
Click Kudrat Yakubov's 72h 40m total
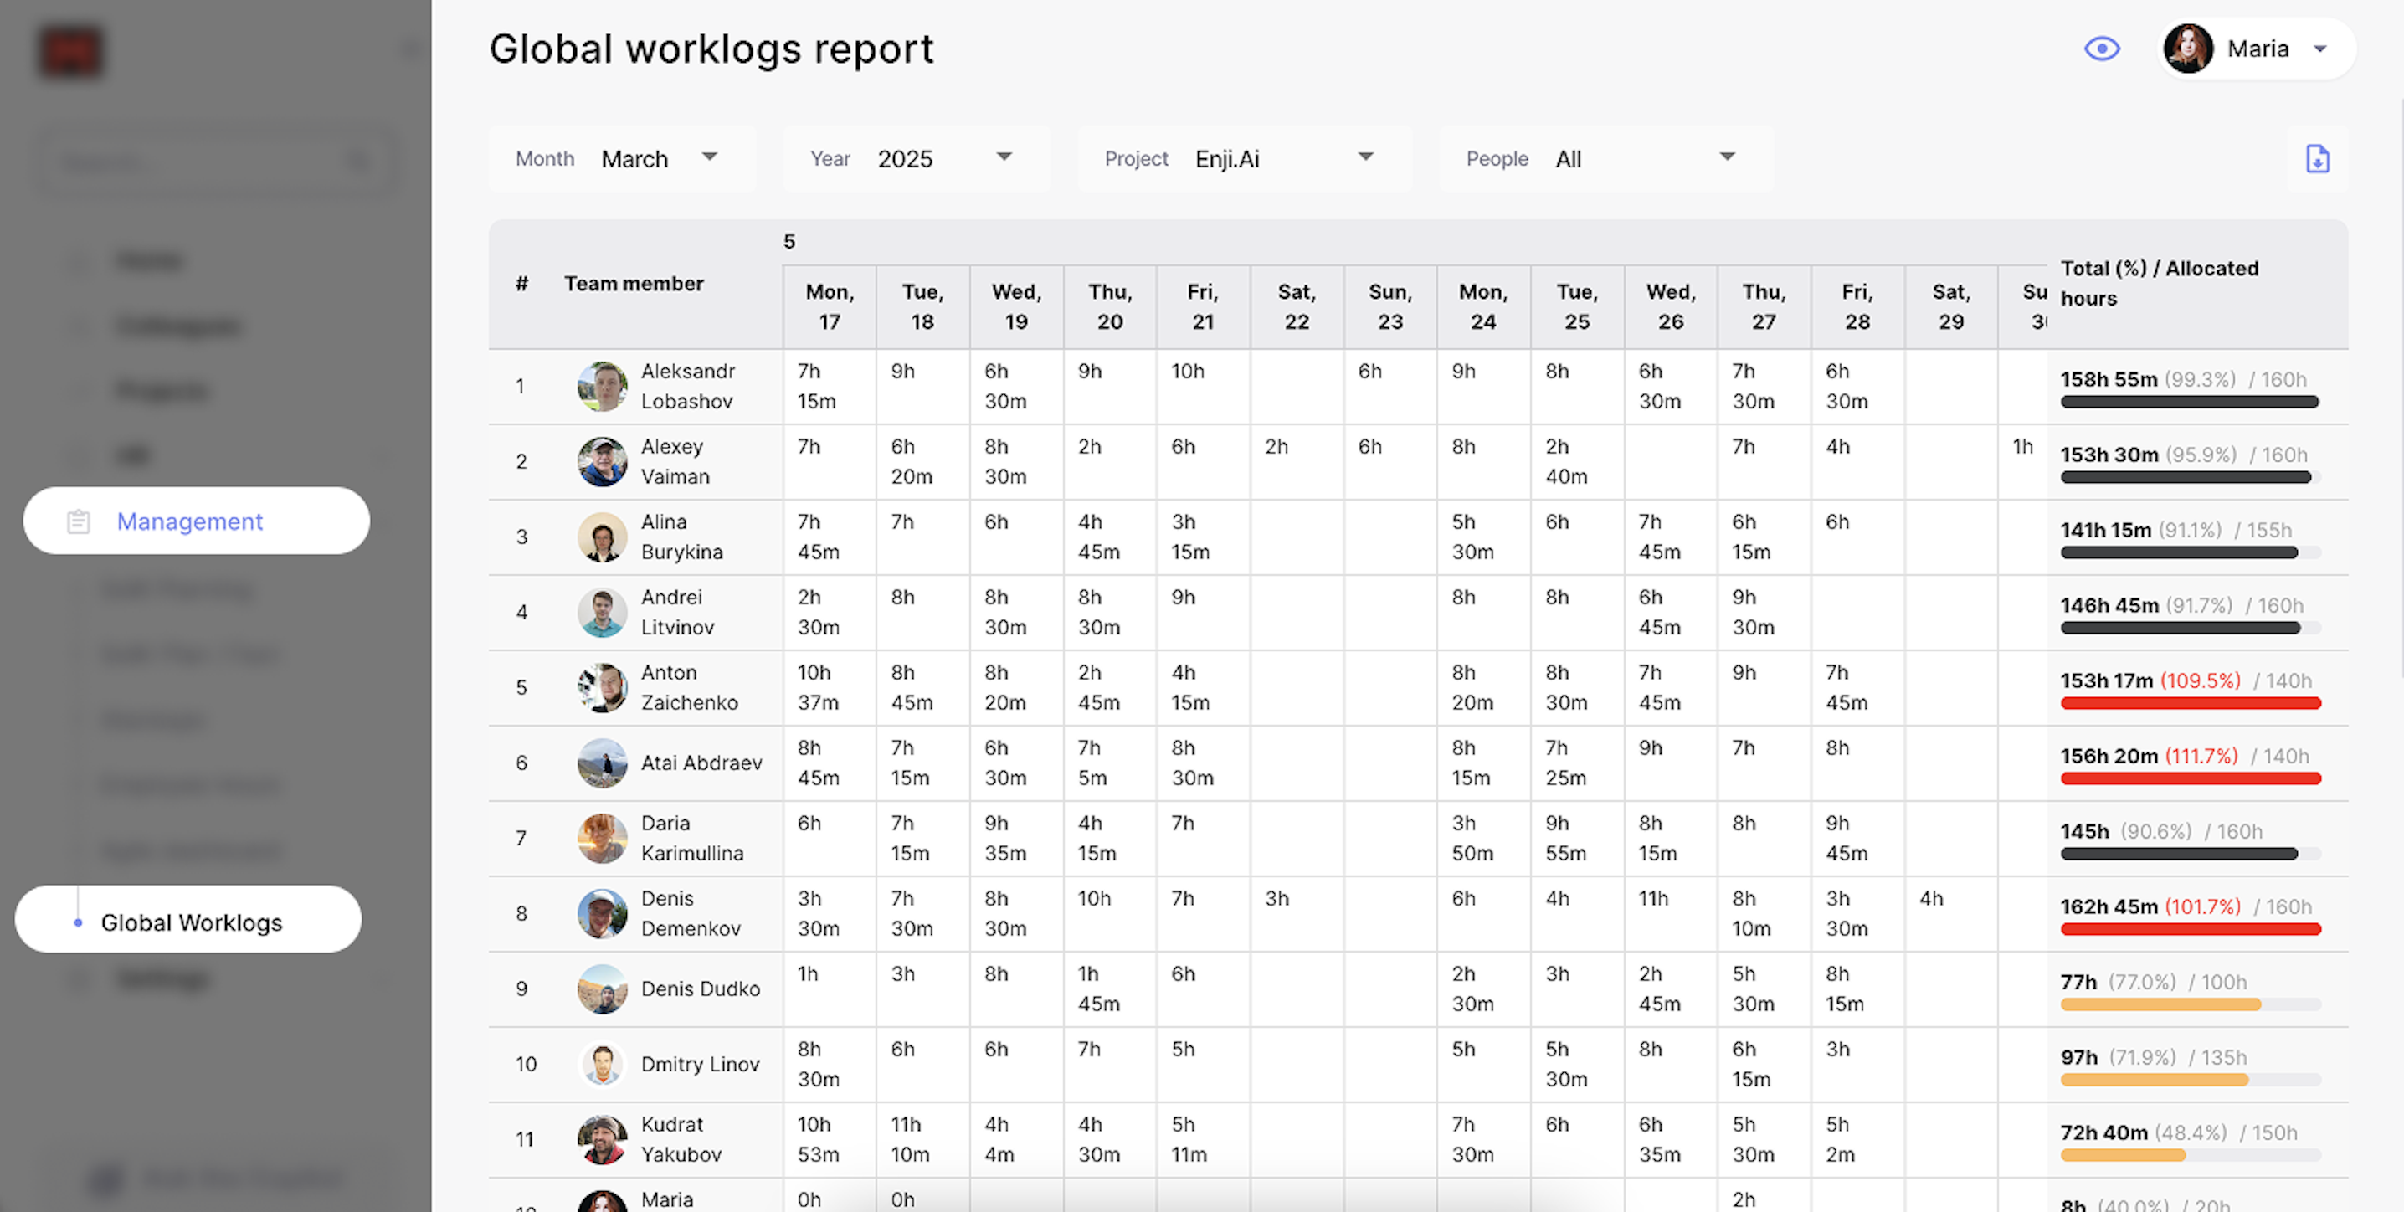click(x=2103, y=1132)
